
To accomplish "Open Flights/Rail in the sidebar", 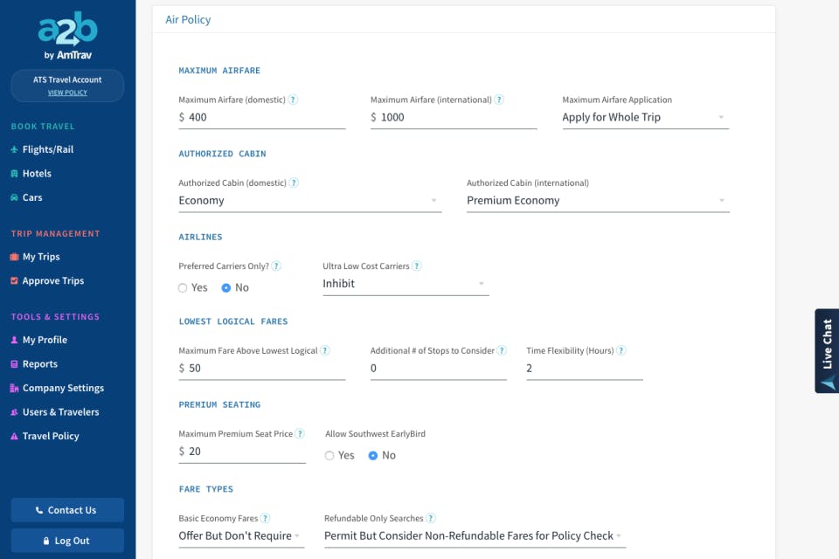I will (47, 149).
